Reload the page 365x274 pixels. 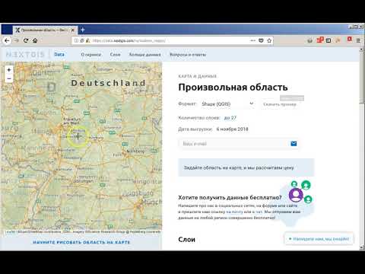(x=26, y=40)
